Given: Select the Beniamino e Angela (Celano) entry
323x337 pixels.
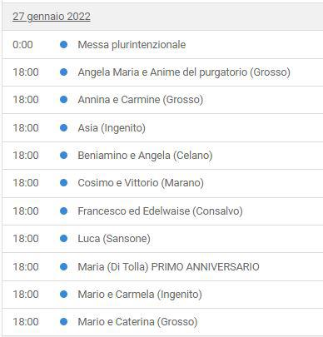Looking at the screenshot, I should [145, 156].
